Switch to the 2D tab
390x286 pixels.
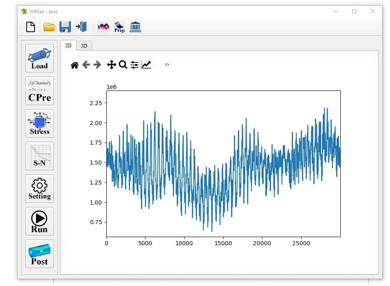pyautogui.click(x=68, y=46)
